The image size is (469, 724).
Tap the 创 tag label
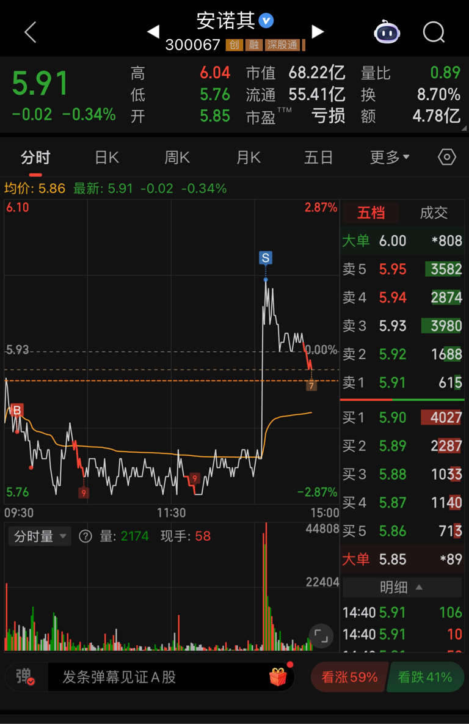coord(234,45)
